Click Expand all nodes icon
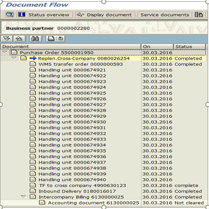The height and width of the screenshot is (209, 209). [7, 39]
